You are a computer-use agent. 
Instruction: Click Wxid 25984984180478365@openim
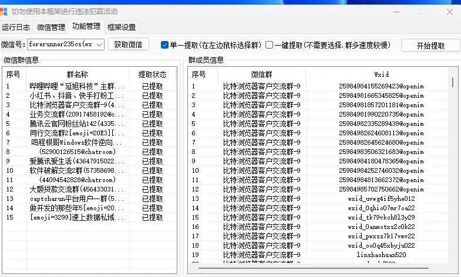coord(381,162)
